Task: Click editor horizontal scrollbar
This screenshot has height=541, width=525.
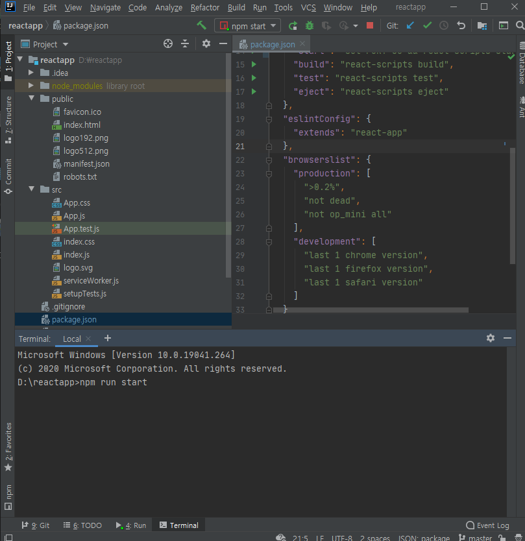Action: click(x=371, y=310)
